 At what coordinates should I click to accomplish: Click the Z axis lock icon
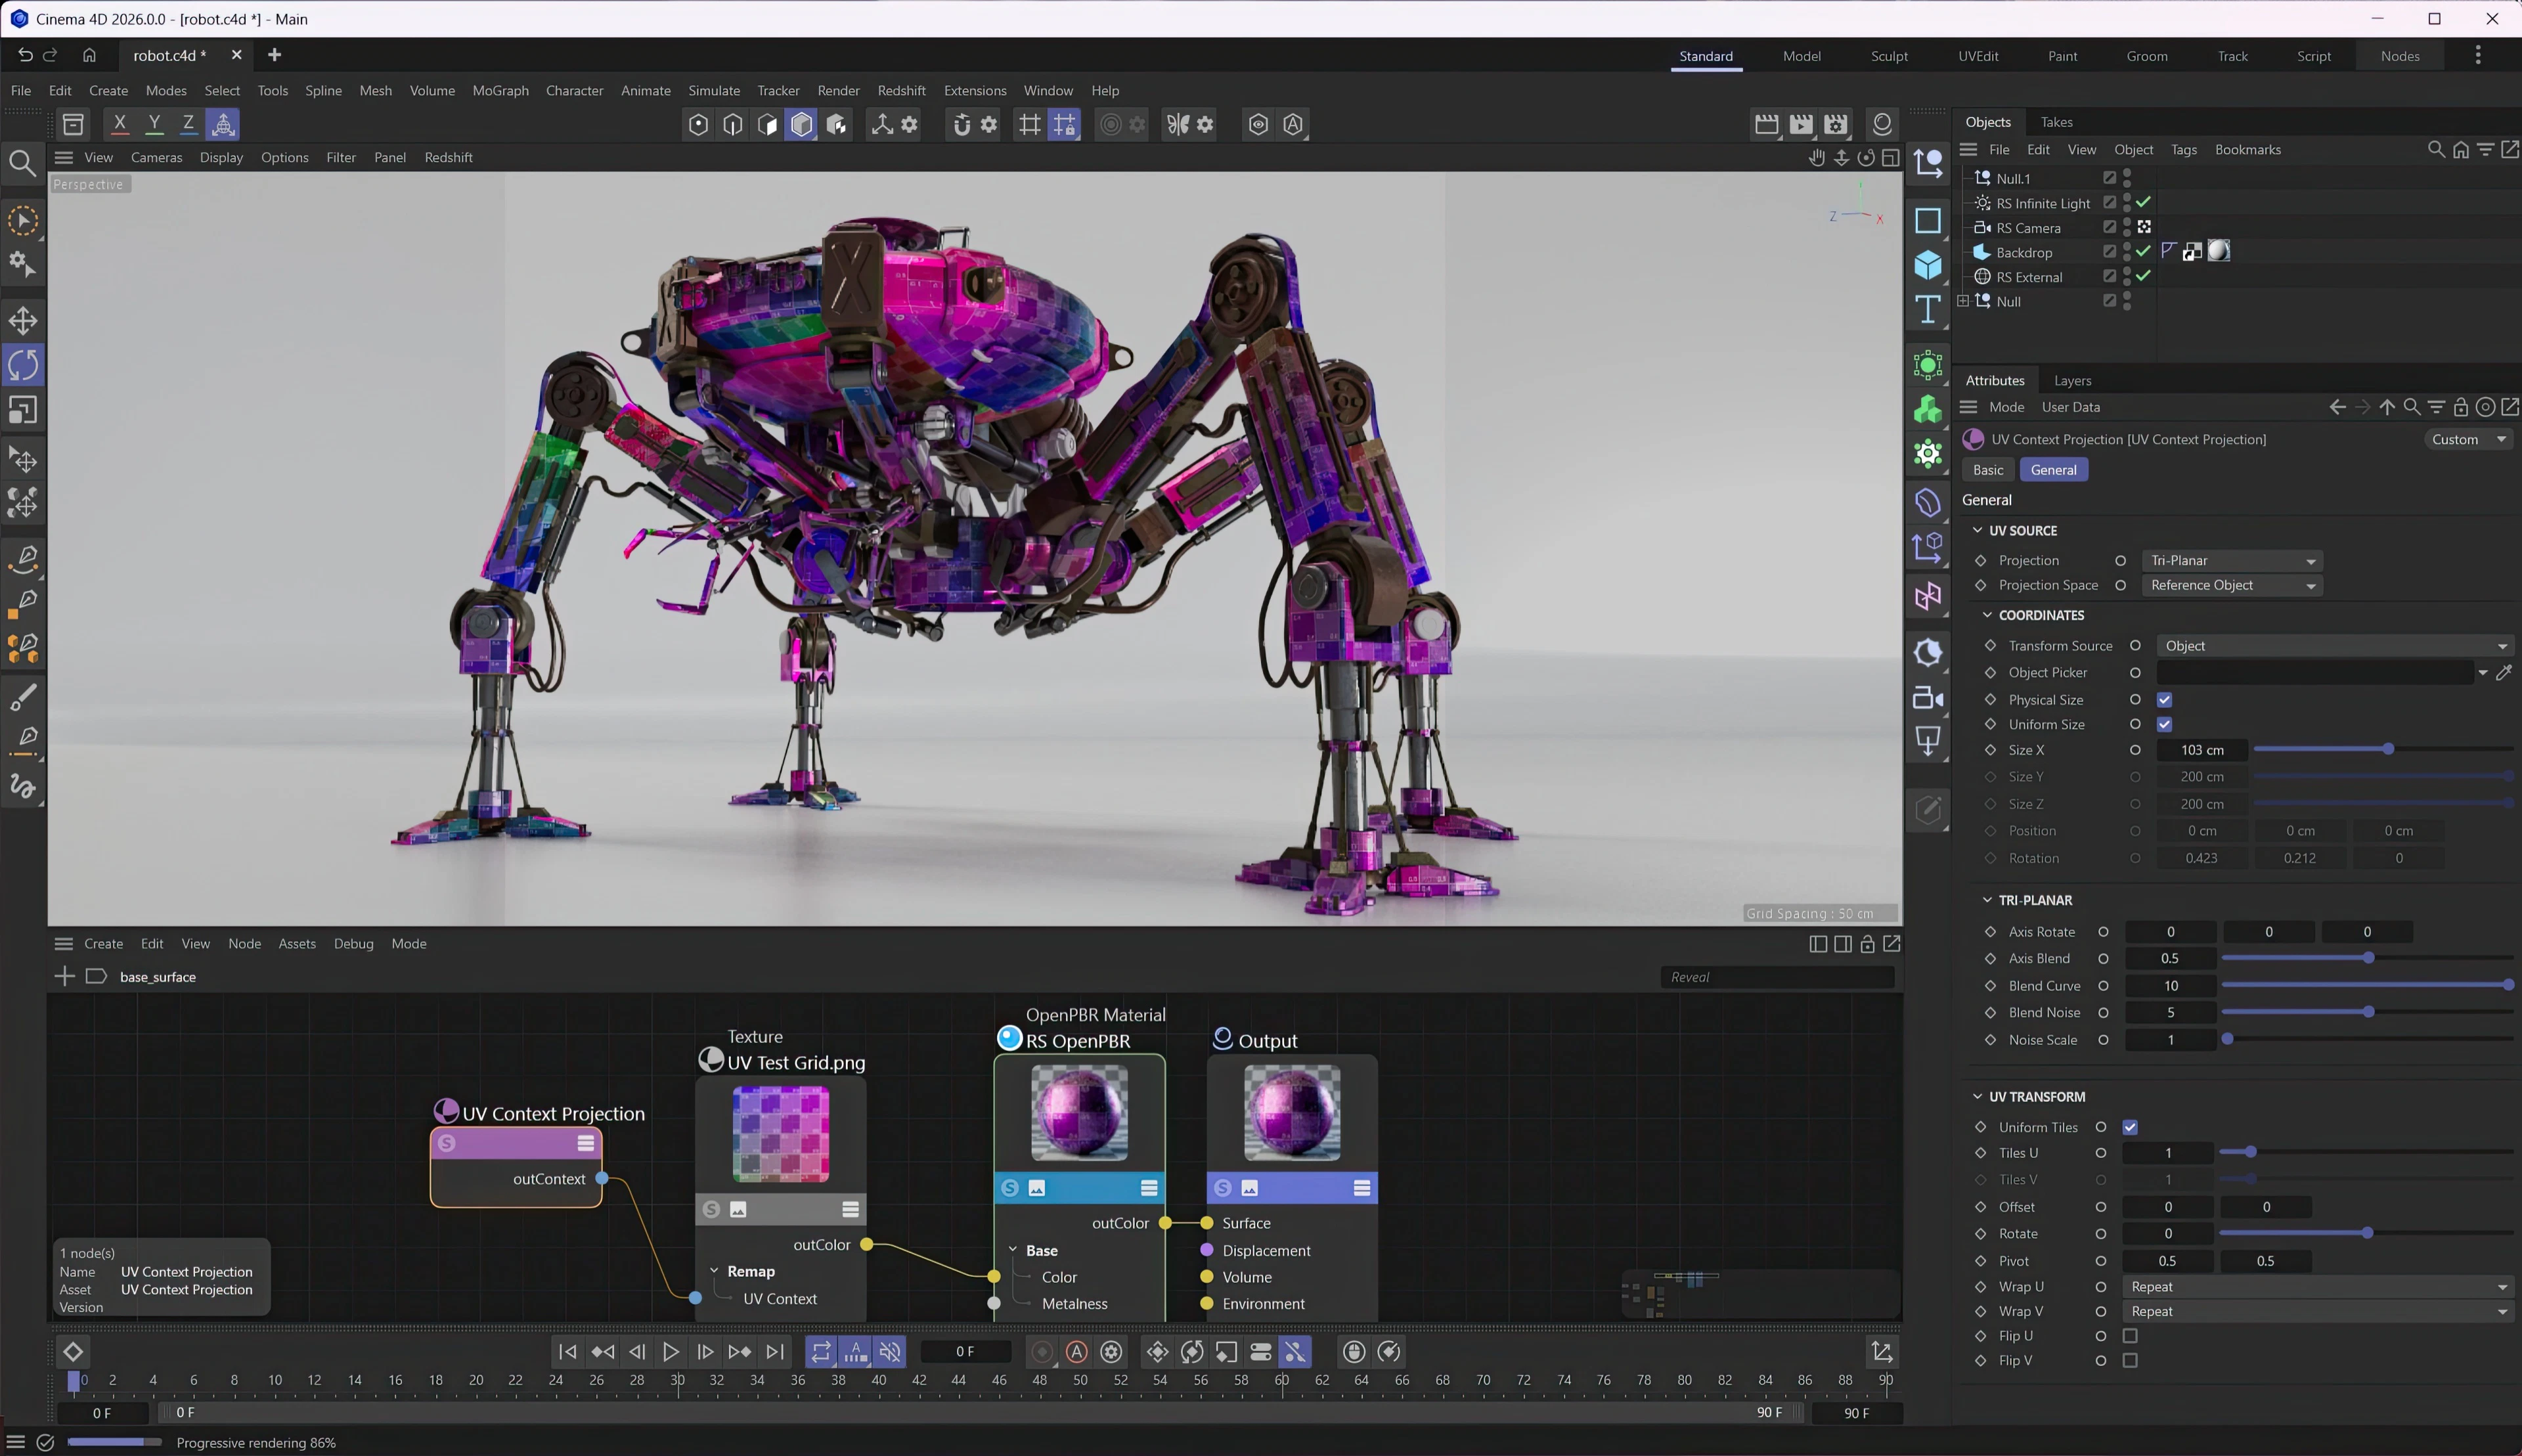188,124
